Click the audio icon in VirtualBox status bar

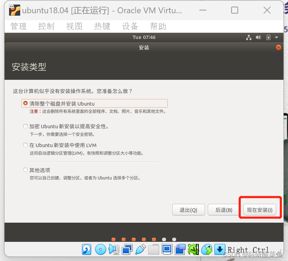pos(113,250)
